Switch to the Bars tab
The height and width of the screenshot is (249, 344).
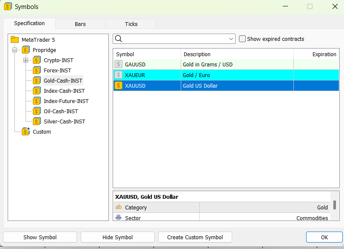click(x=80, y=24)
